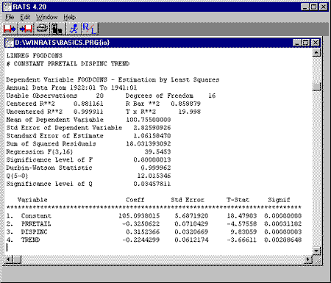This screenshot has width=331, height=283.
Task: Click the vertical scrollbar thumb
Action: (x=316, y=87)
